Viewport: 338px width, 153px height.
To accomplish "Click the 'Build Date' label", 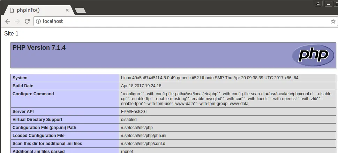I will point(23,86).
